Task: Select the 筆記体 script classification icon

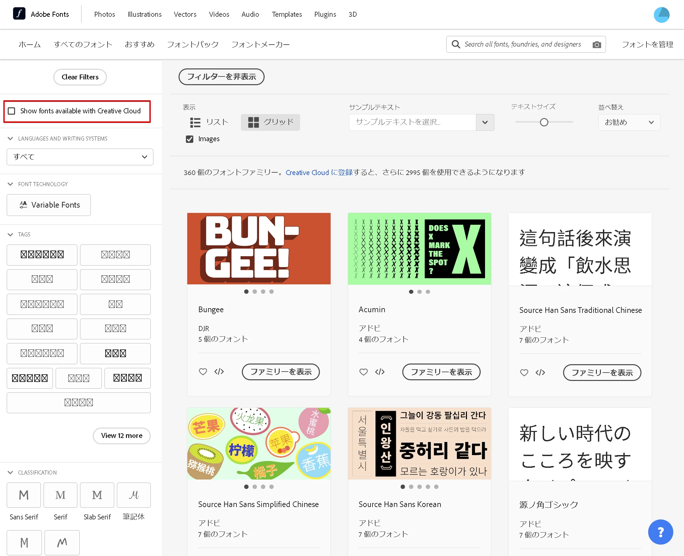Action: coord(134,495)
